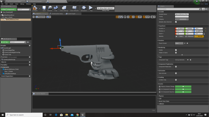Toggle surface snapping icon in viewport
This screenshot has width=209, height=117.
coord(128,17)
